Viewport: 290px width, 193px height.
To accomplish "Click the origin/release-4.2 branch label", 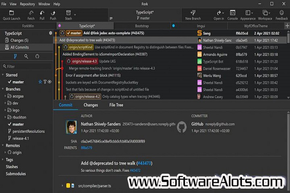I will 85,96.
